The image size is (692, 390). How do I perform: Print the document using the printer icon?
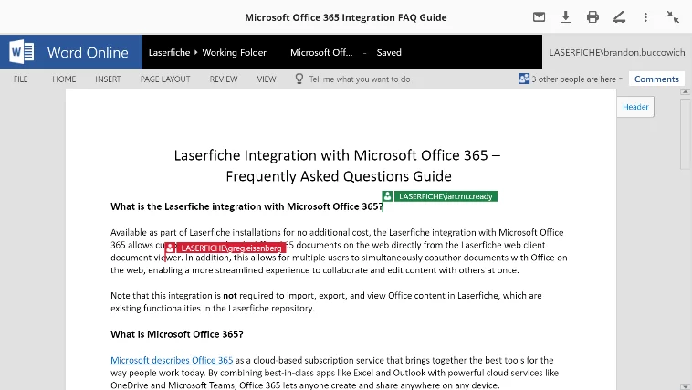pos(592,17)
